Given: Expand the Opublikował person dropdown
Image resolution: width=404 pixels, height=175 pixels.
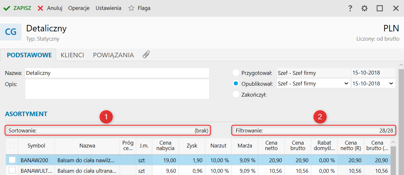Looking at the screenshot, I should (346, 84).
